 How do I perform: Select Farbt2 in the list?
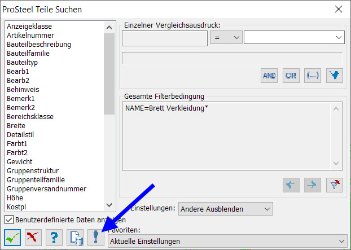pos(17,152)
